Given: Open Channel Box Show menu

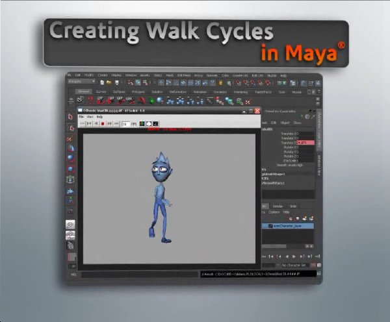Looking at the screenshot, I should click(297, 123).
